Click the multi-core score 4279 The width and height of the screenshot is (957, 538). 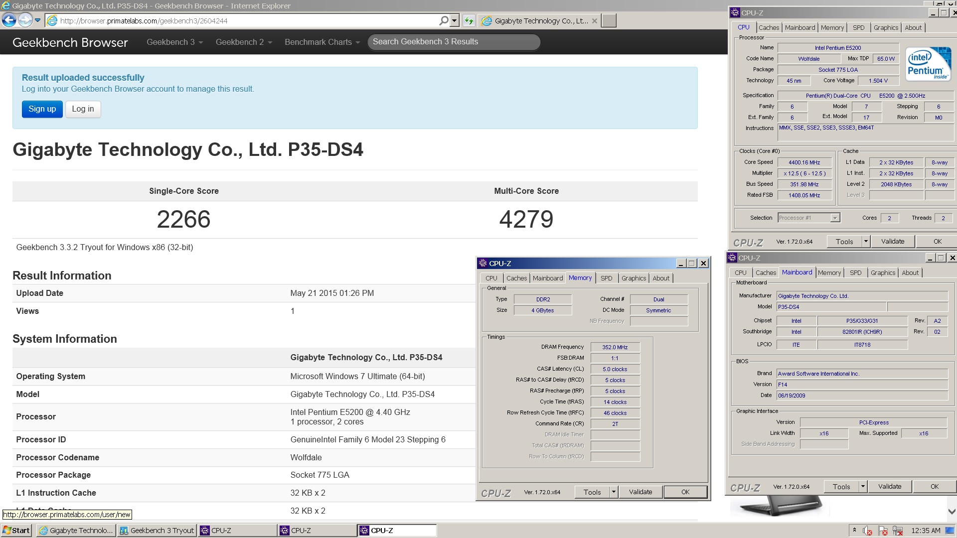[526, 219]
